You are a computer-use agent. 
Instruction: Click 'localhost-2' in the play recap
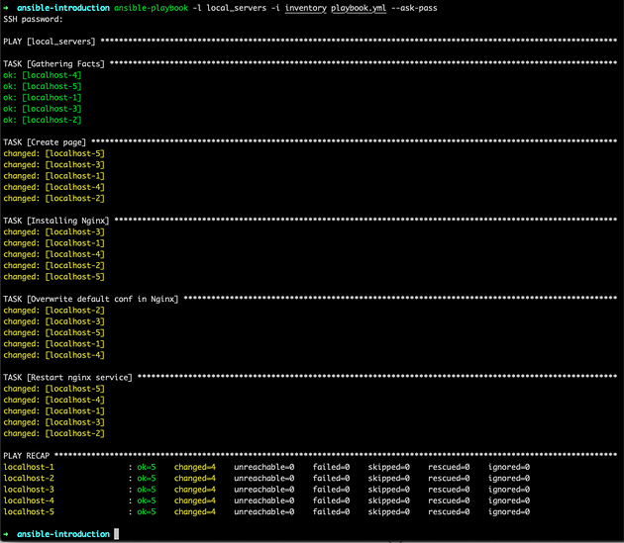[x=29, y=478]
